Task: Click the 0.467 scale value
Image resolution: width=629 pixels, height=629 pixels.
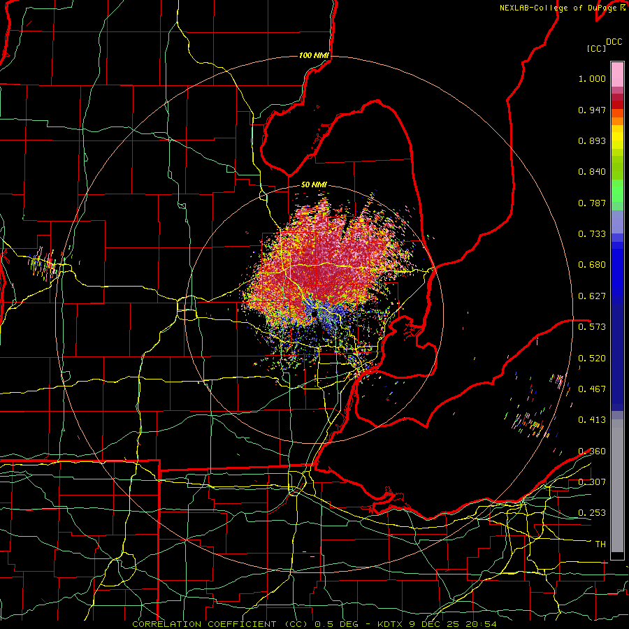Action: coord(592,389)
